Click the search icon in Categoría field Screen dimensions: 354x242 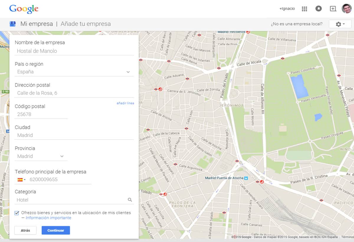pos(130,200)
